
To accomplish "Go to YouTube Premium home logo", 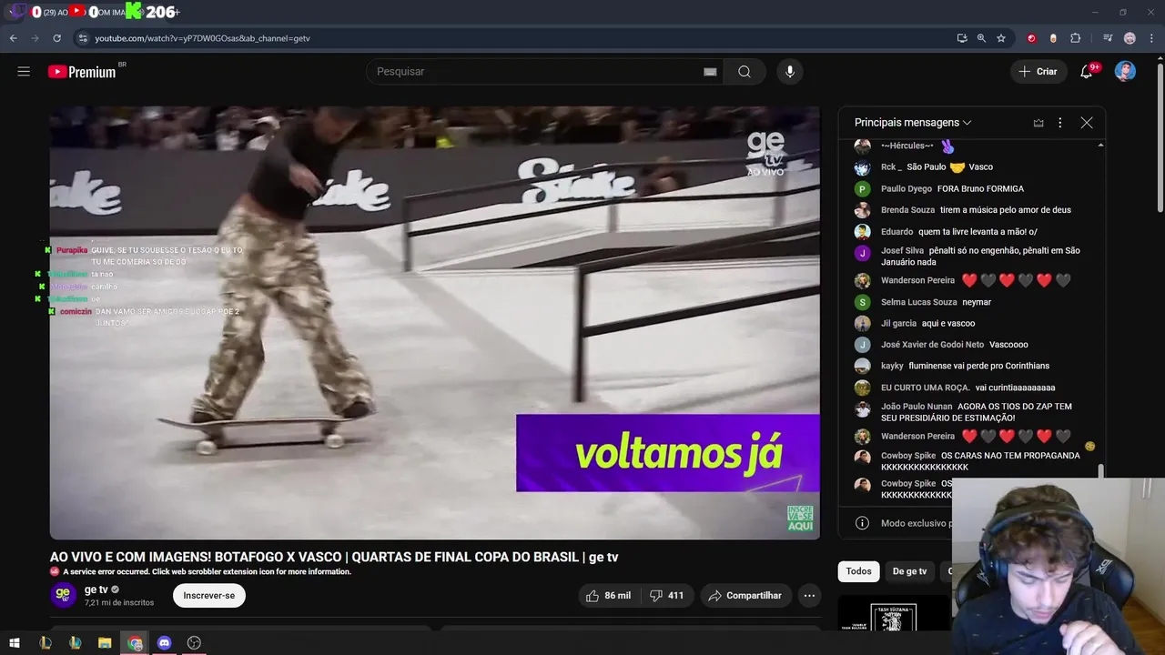I will (82, 72).
